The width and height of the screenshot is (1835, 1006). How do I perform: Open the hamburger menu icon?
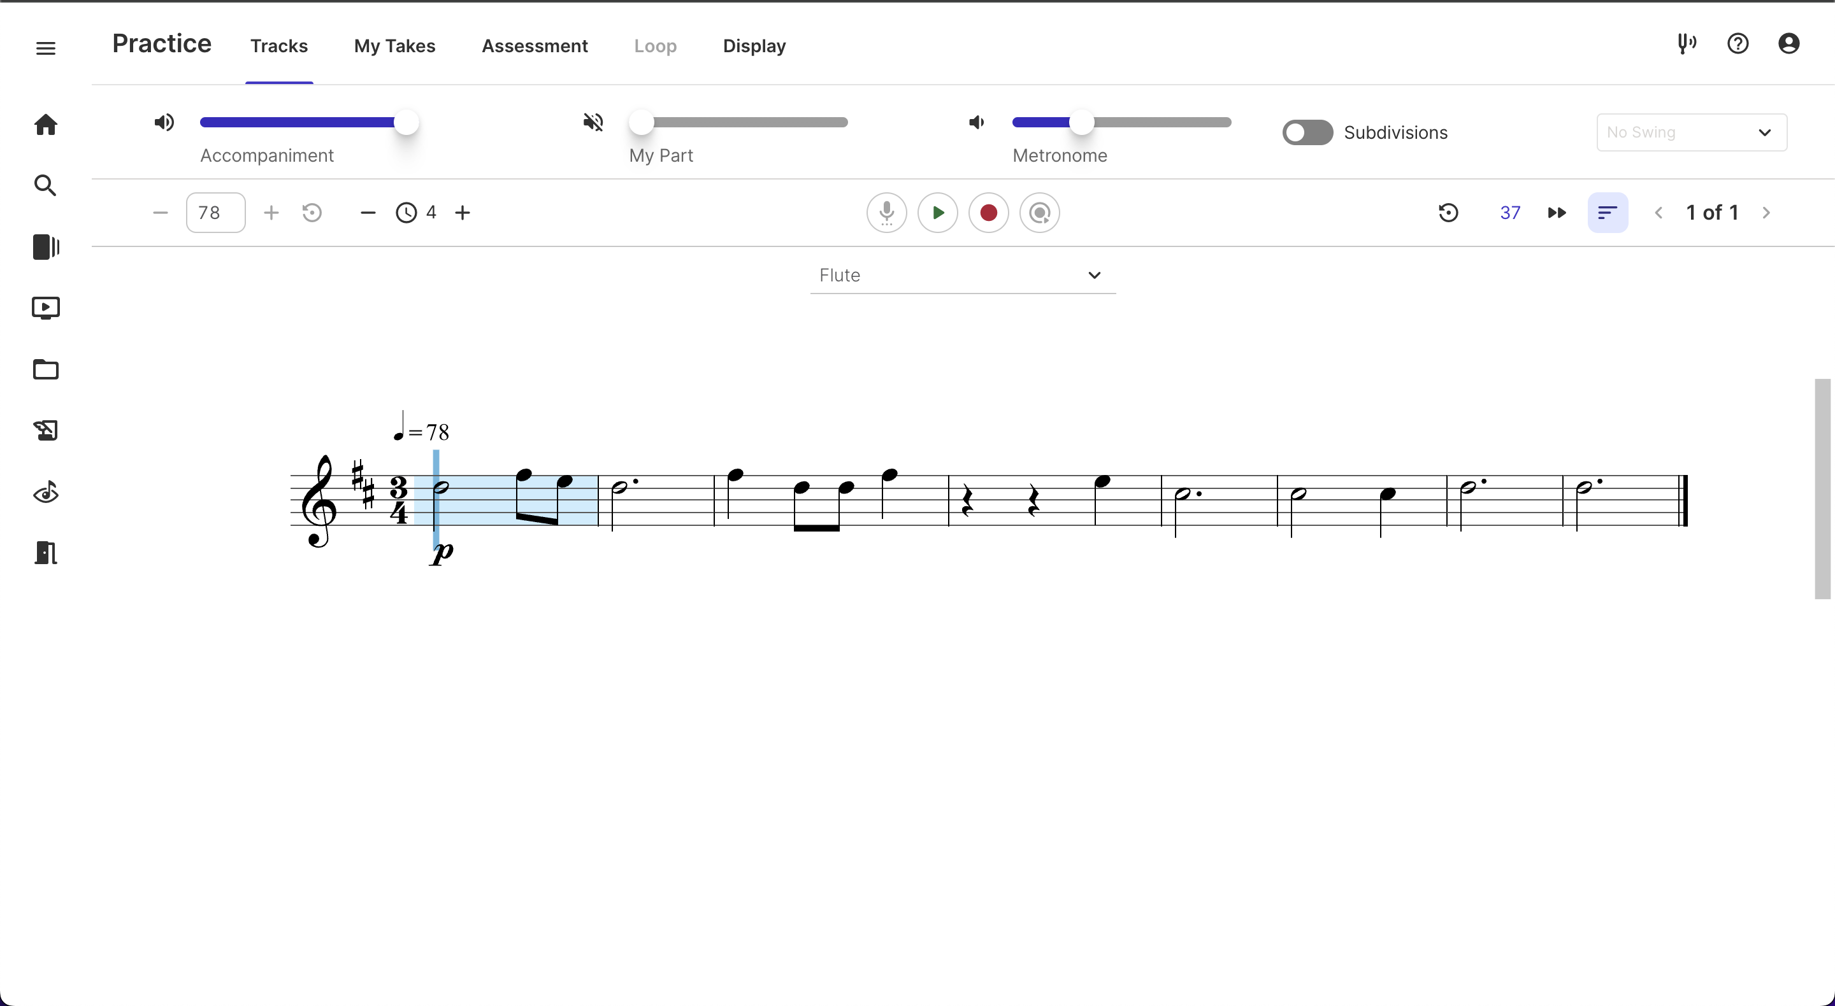pos(46,48)
